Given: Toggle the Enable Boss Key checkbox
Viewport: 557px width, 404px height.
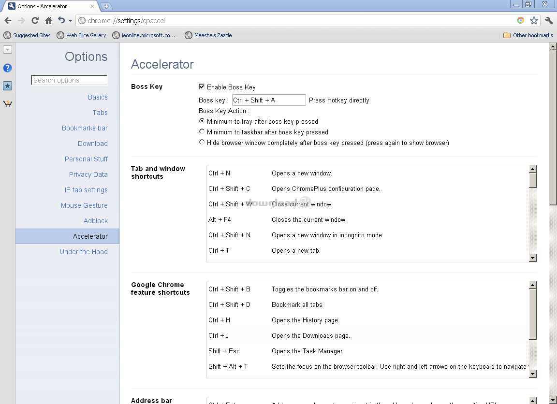Looking at the screenshot, I should [202, 87].
